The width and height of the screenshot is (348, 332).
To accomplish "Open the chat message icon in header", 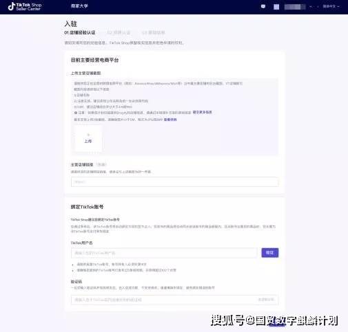I will coord(263,6).
